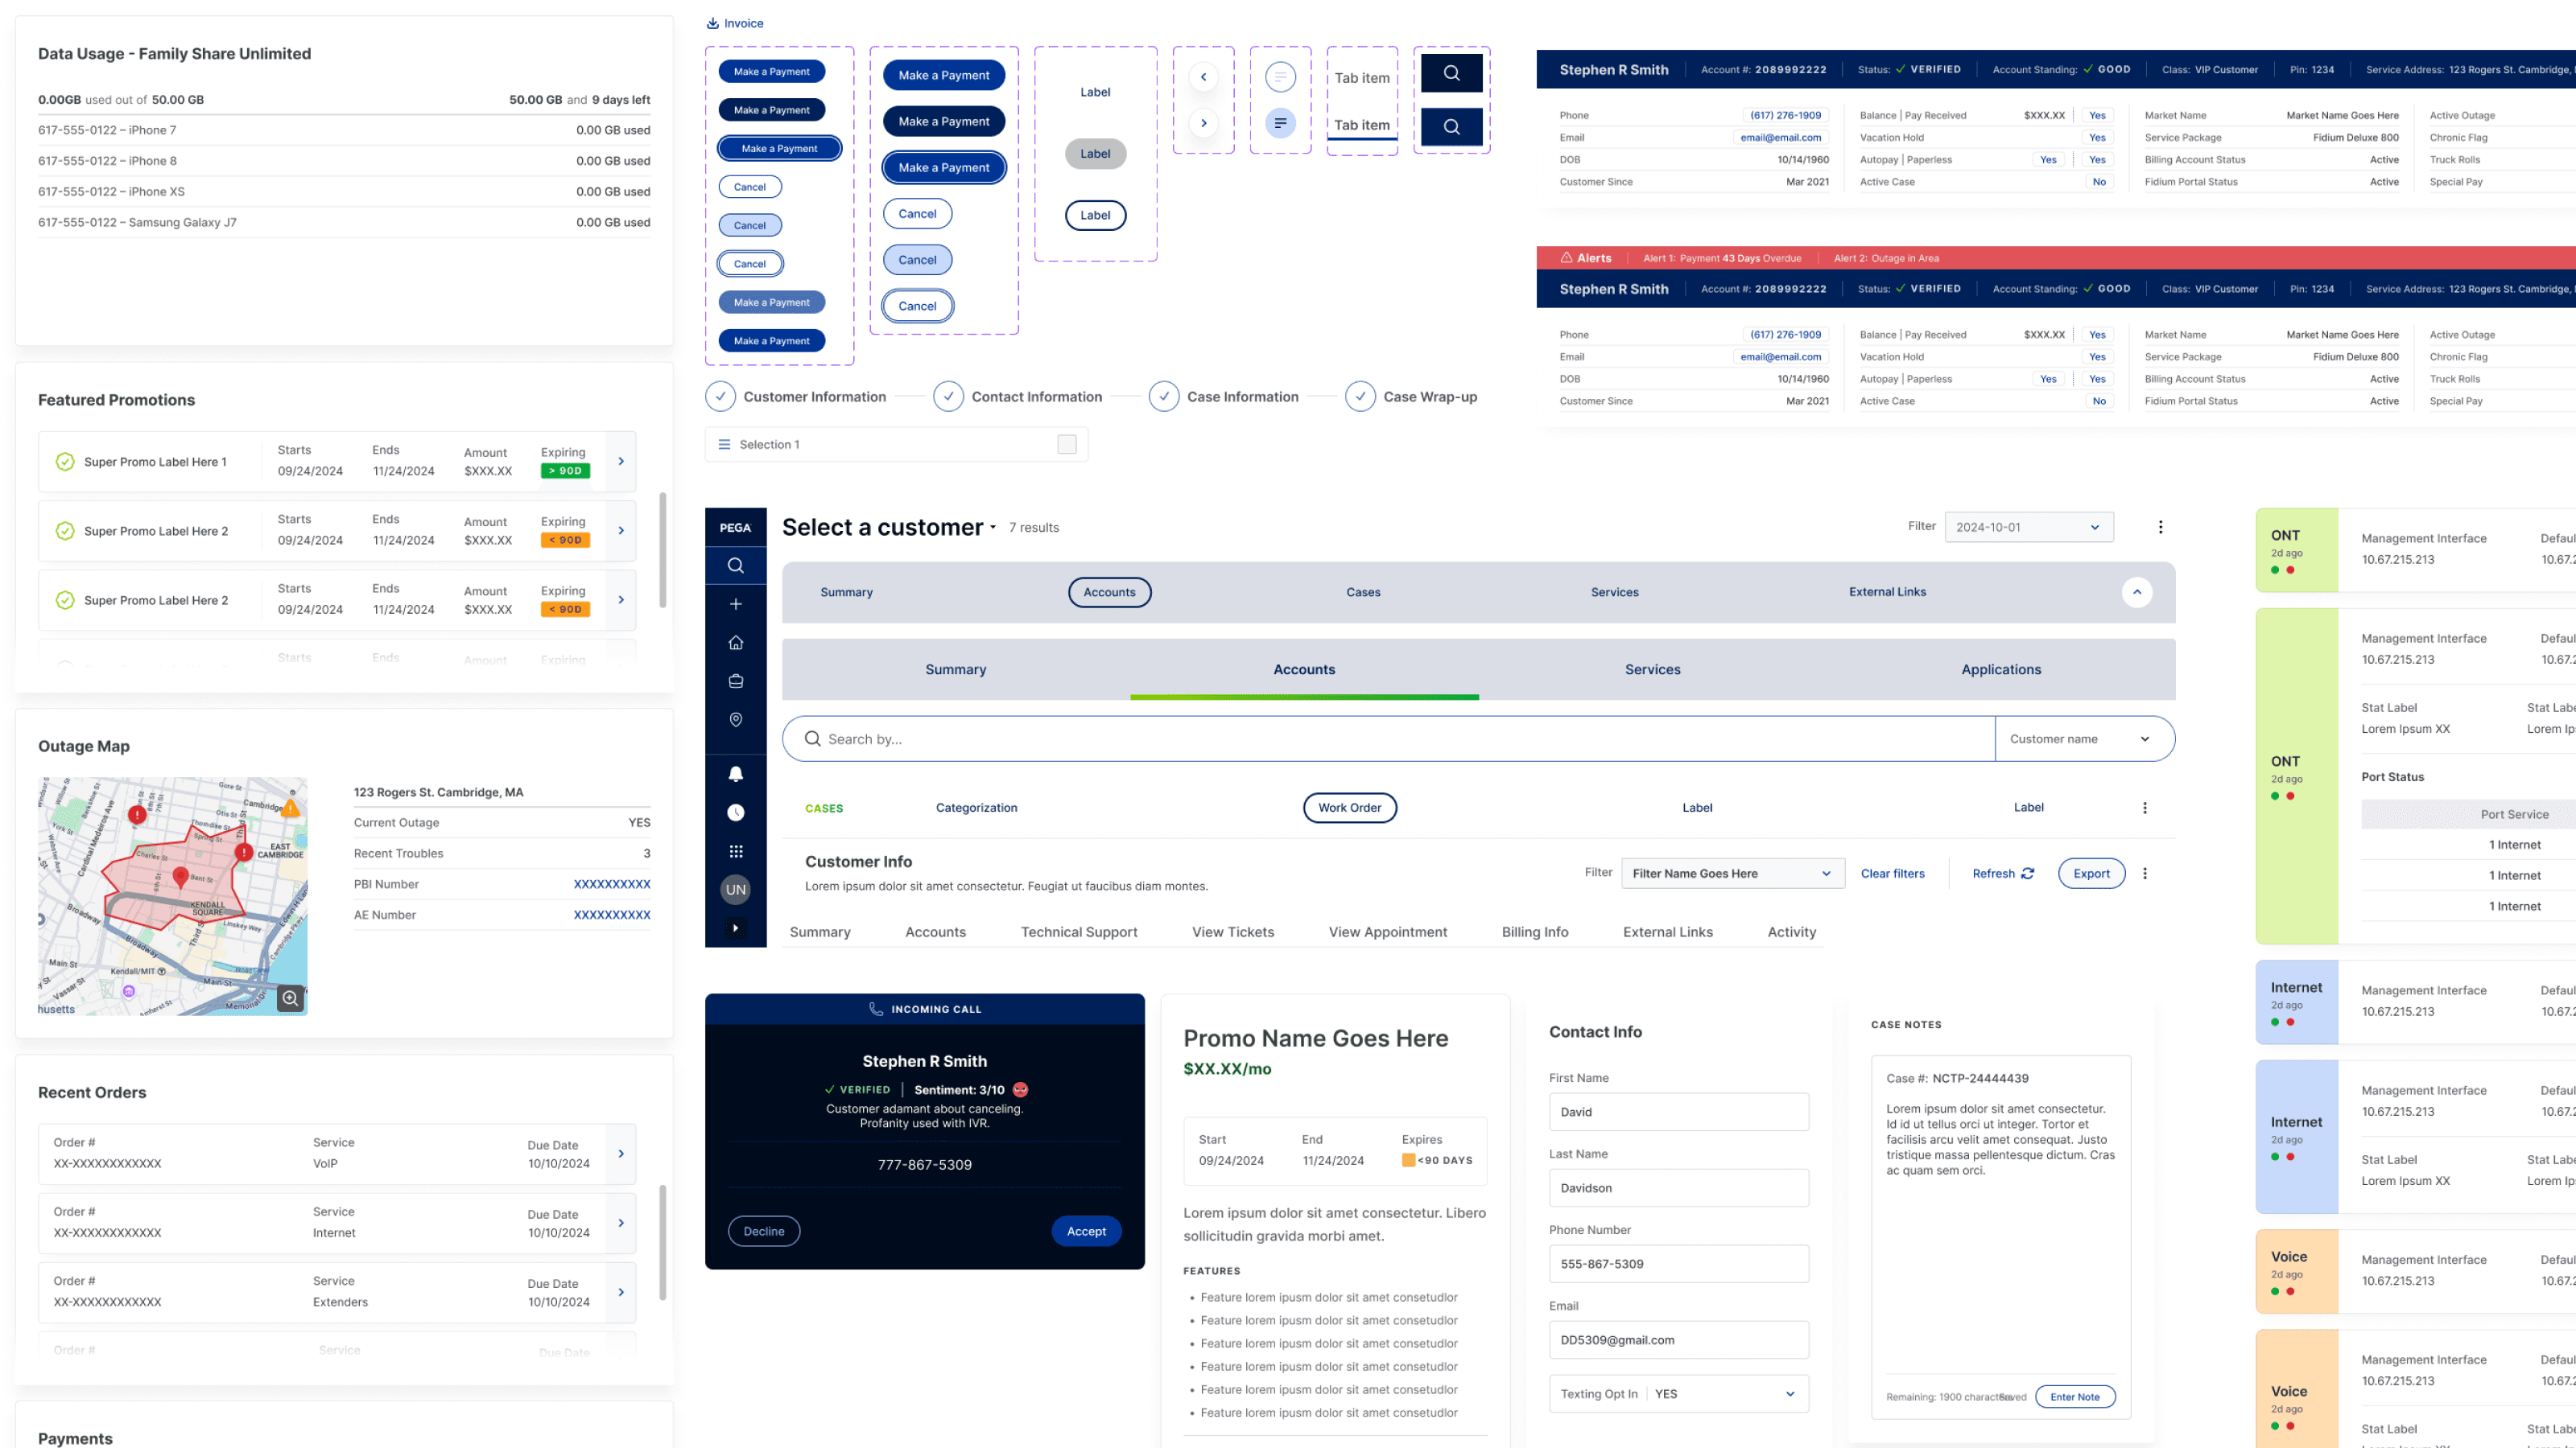The height and width of the screenshot is (1448, 2576).
Task: Click the Featured Promotions scrollbar
Action: point(662,549)
